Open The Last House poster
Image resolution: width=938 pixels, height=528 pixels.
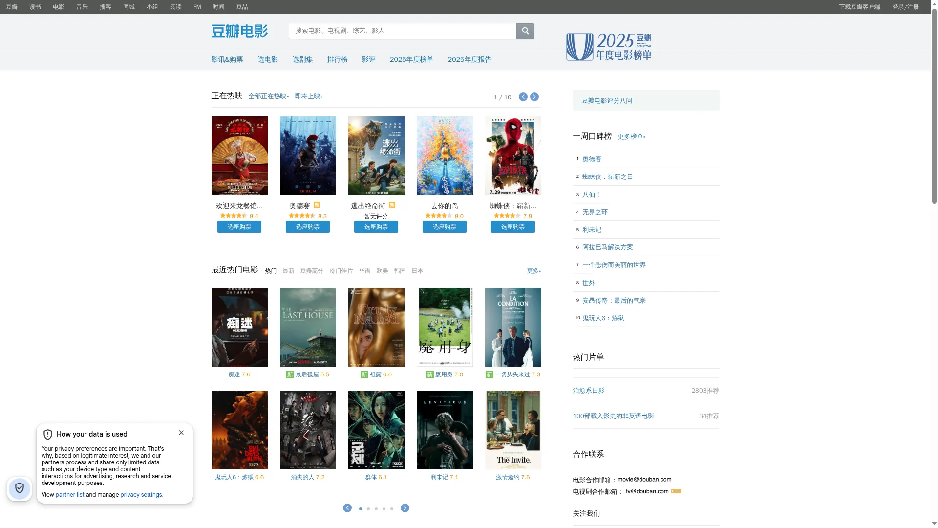(x=308, y=327)
